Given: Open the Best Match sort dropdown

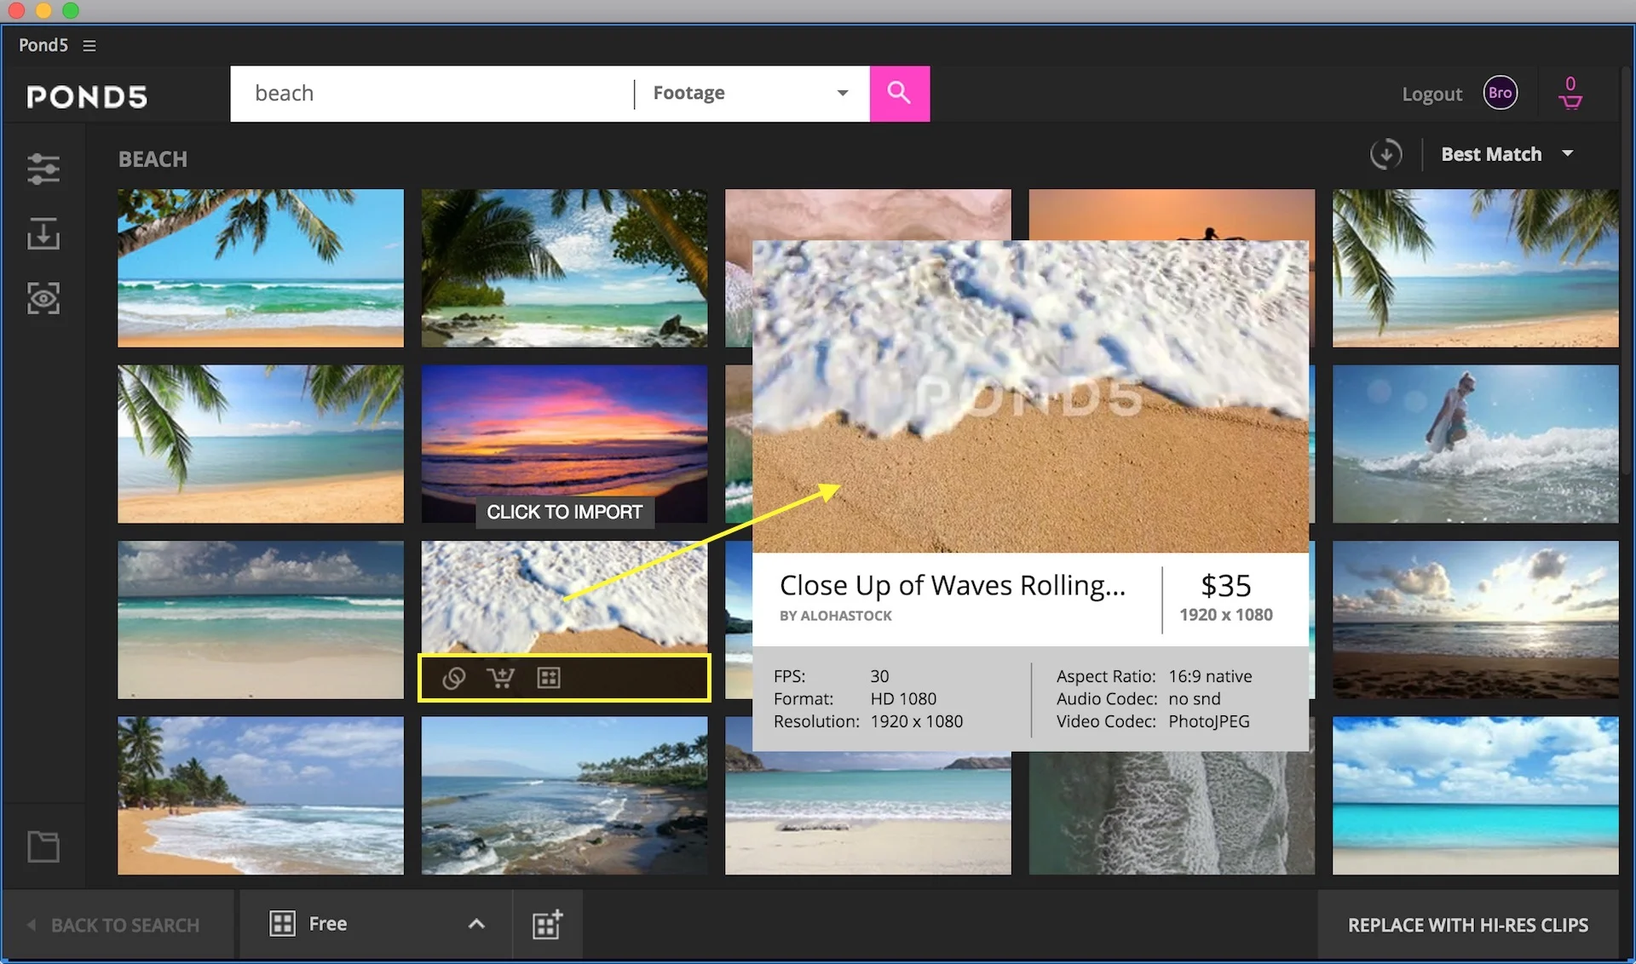Looking at the screenshot, I should tap(1506, 154).
